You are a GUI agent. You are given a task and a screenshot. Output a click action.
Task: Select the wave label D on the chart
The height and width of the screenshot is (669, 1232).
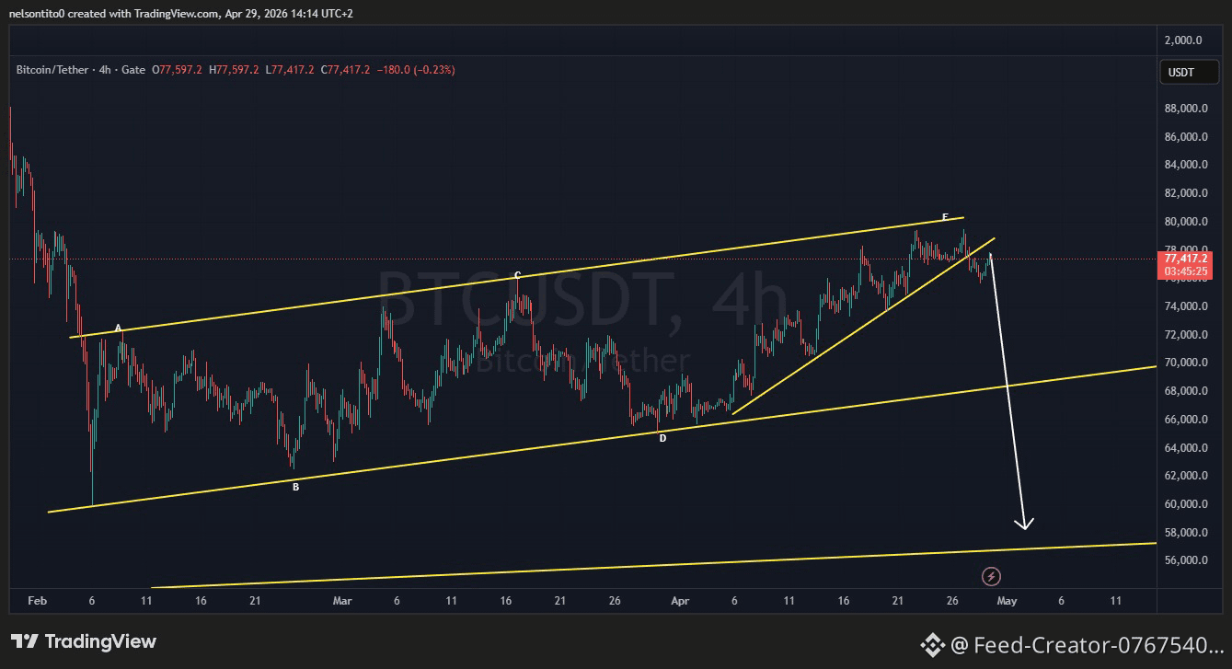pos(662,439)
